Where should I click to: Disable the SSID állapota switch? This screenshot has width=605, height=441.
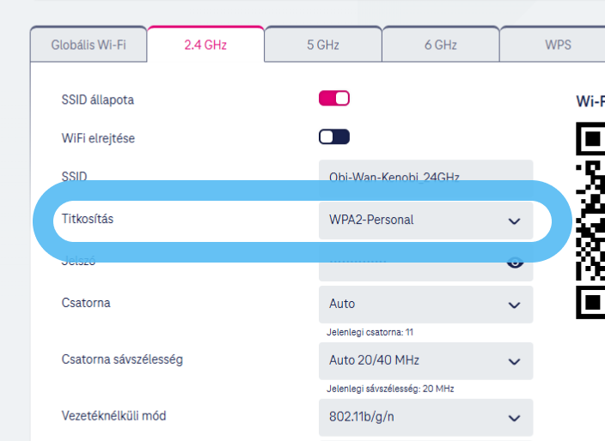(x=334, y=99)
